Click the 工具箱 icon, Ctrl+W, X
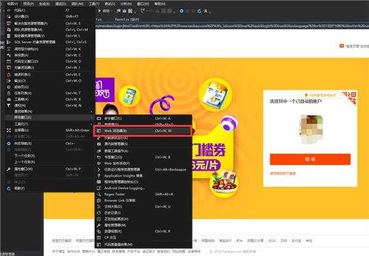Screen dimensions: 369x256 click(x=9, y=99)
